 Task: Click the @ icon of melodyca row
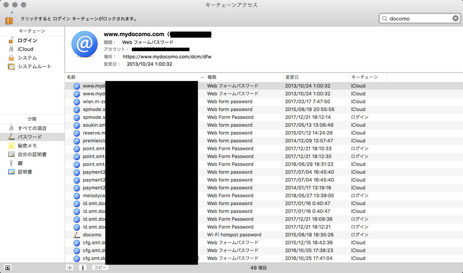point(76,195)
